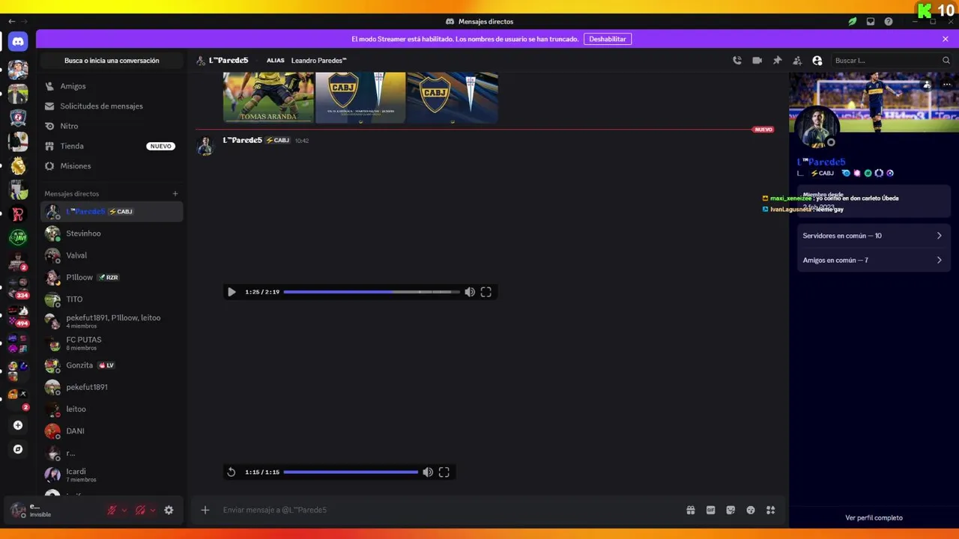Hide the user profile side panel
The height and width of the screenshot is (539, 959).
pos(817,61)
